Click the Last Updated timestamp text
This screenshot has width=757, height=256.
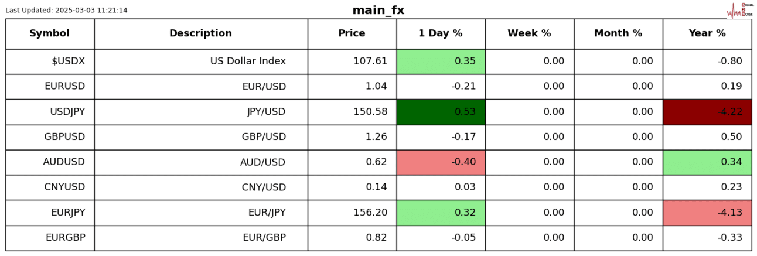[66, 11]
